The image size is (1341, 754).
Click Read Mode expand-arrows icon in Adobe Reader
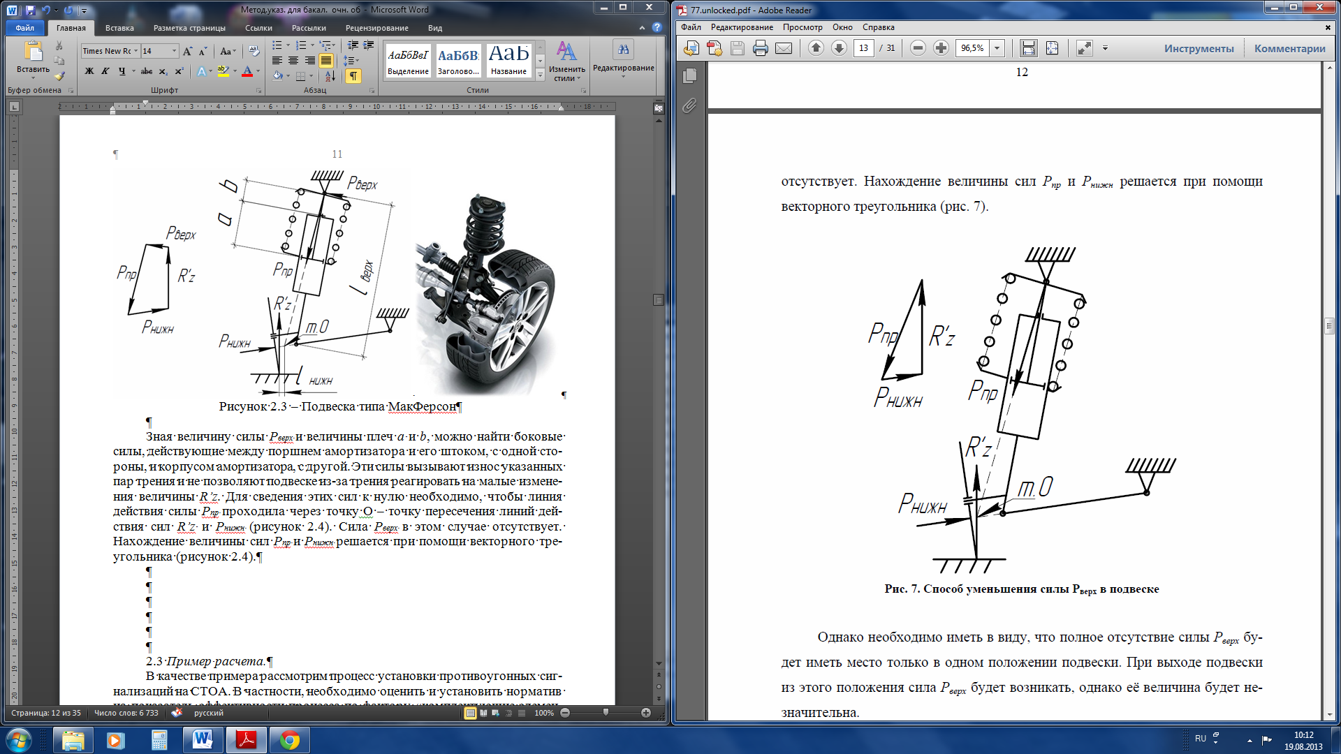pyautogui.click(x=1084, y=48)
